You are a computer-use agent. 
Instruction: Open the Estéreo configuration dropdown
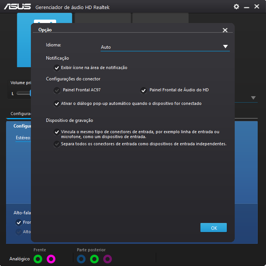tap(23, 138)
